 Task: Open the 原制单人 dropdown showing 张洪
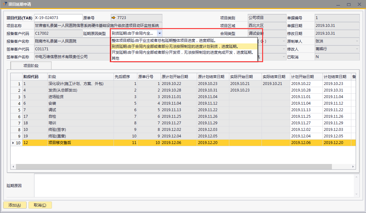pos(357,41)
